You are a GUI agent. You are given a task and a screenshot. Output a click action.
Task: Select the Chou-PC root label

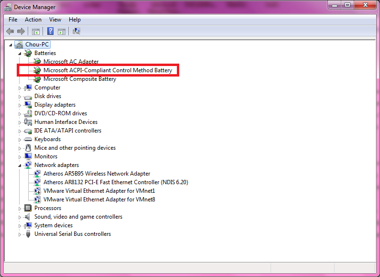point(37,44)
